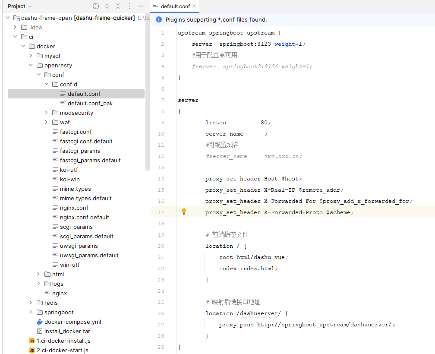The height and width of the screenshot is (354, 435).
Task: Open default.conf_bak in the project tree
Action: tap(90, 103)
